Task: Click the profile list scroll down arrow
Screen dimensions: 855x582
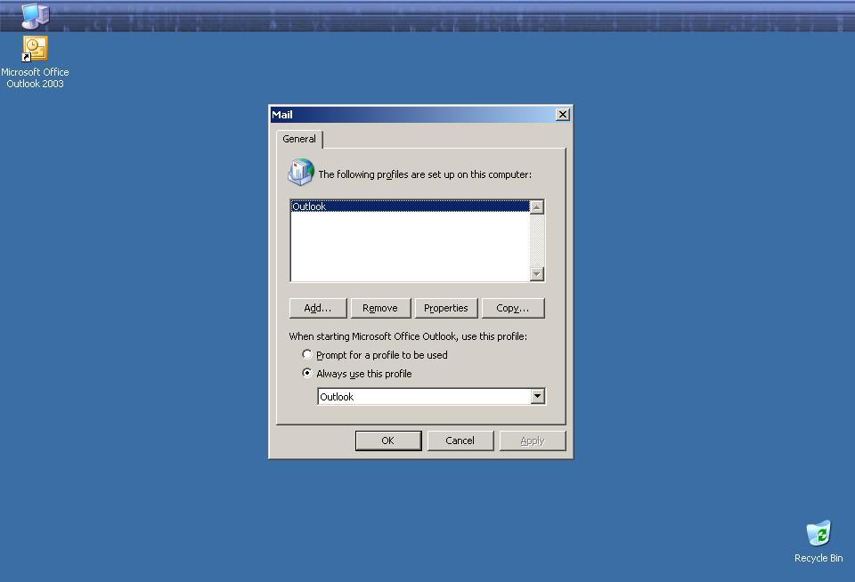Action: [x=537, y=273]
